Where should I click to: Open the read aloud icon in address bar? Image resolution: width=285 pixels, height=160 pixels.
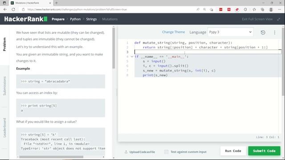point(198,9)
